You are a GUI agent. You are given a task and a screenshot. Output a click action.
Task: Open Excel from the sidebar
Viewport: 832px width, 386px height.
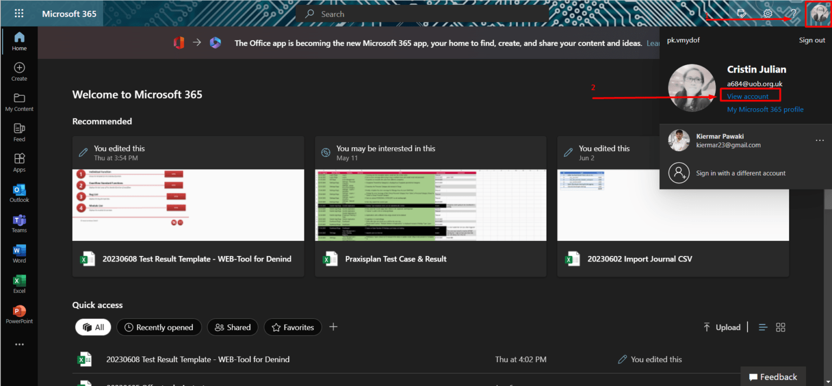point(19,284)
